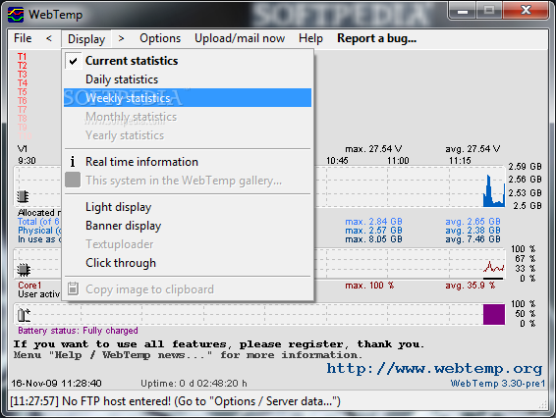Switch to Light display
Image resolution: width=556 pixels, height=418 pixels.
(188, 207)
